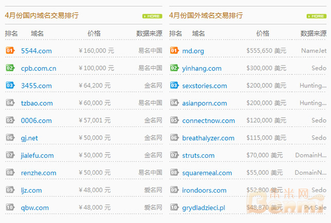Open the gj.net domain link
Viewport: 331px width, 223px height.
(x=29, y=138)
